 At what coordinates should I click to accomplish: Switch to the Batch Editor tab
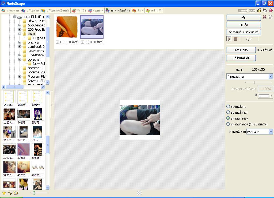coord(55,10)
